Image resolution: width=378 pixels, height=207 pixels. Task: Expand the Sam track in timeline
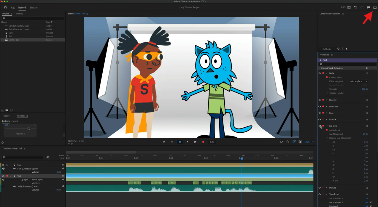click(x=10, y=165)
